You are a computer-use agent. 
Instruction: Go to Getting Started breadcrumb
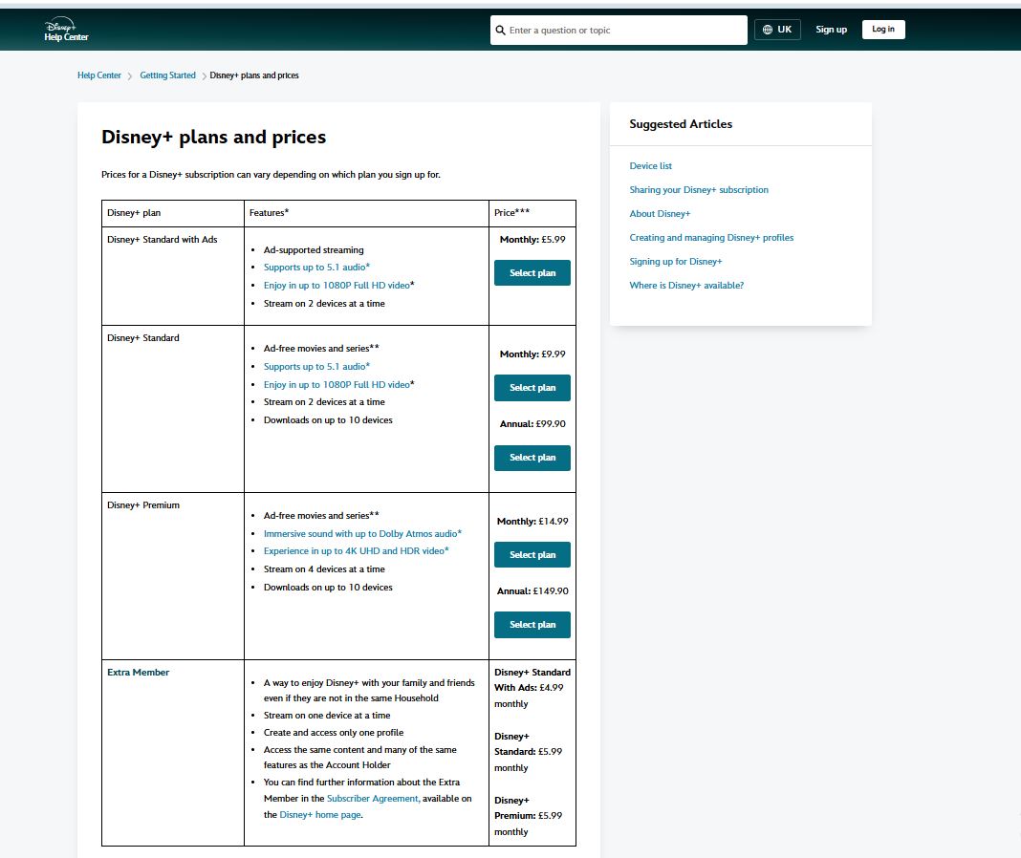(167, 75)
